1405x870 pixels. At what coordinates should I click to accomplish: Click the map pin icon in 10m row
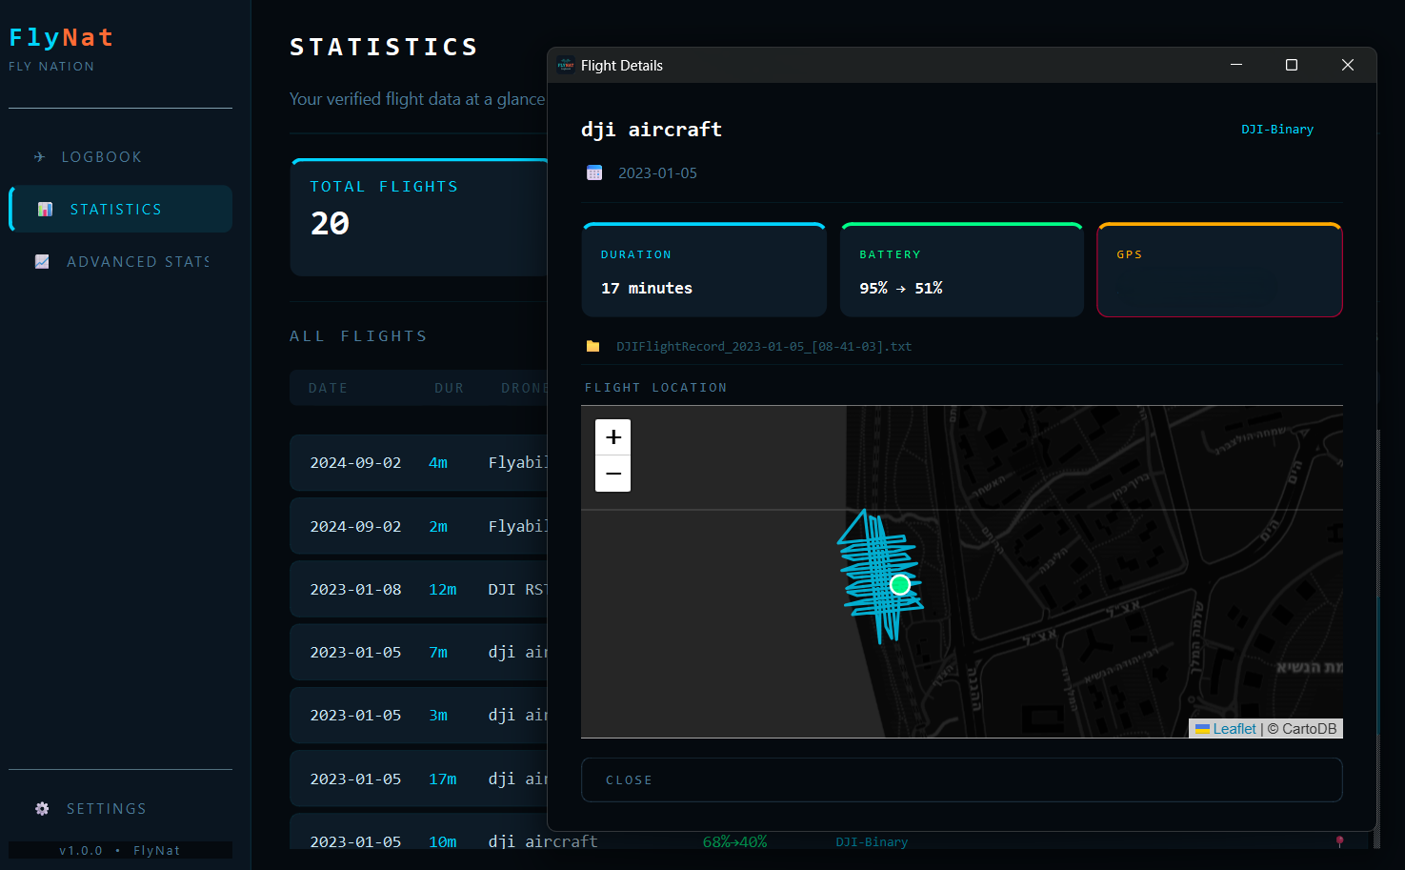point(1339,841)
